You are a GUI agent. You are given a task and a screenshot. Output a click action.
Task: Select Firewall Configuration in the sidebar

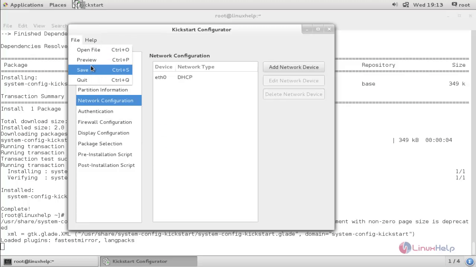[x=109, y=122]
